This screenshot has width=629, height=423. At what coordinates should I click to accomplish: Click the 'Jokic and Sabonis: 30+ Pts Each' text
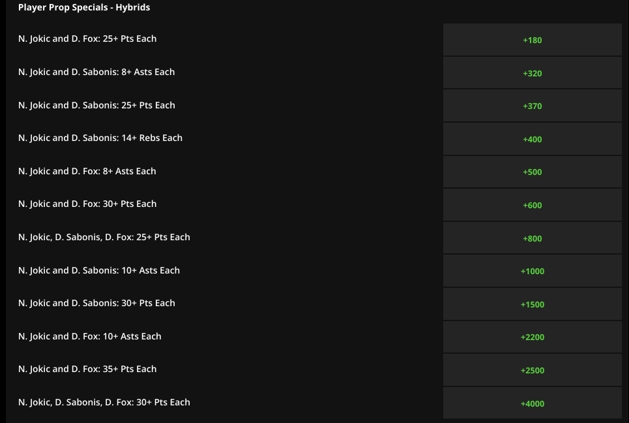pyautogui.click(x=96, y=303)
